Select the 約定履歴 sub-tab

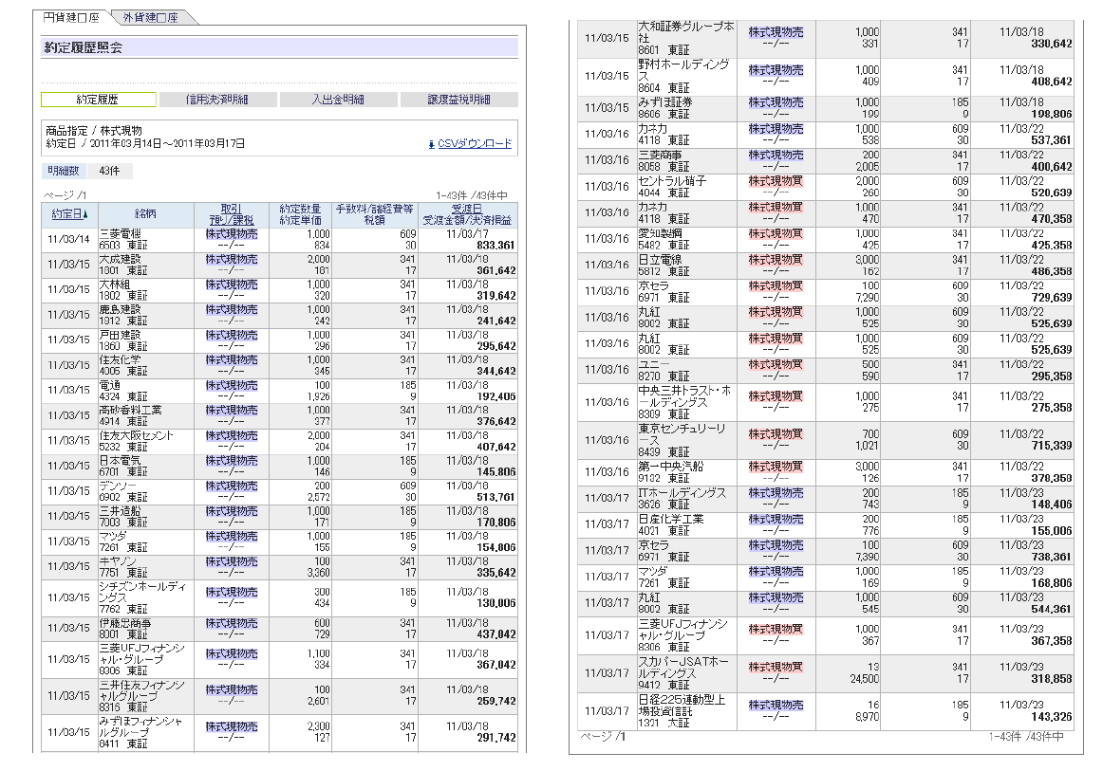tap(99, 100)
